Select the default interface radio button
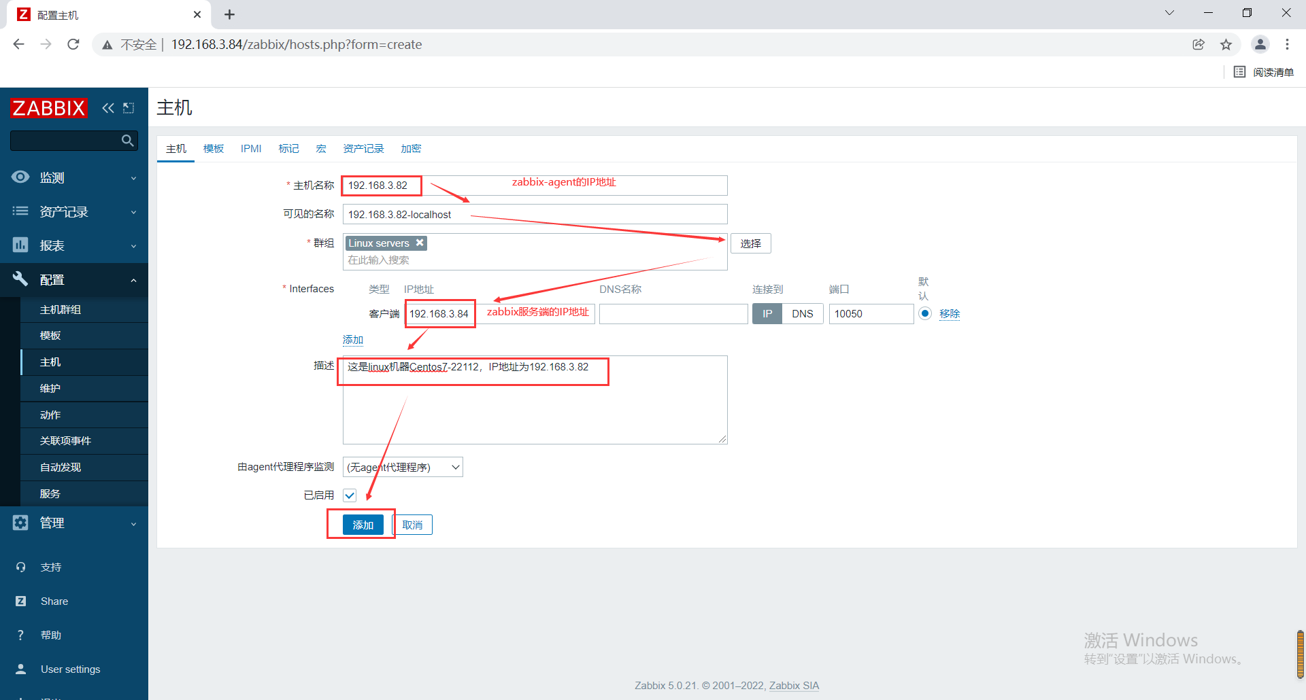The width and height of the screenshot is (1306, 700). (925, 313)
